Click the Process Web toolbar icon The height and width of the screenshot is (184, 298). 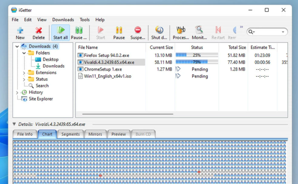[x=181, y=30]
